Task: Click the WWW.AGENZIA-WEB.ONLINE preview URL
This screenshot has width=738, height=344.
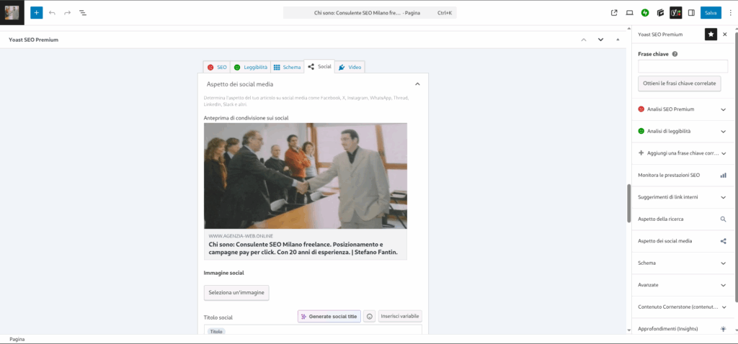Action: click(241, 236)
